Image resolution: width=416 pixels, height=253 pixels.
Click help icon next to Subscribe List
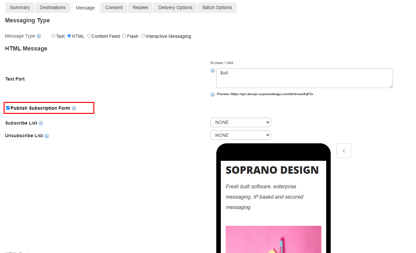point(41,123)
